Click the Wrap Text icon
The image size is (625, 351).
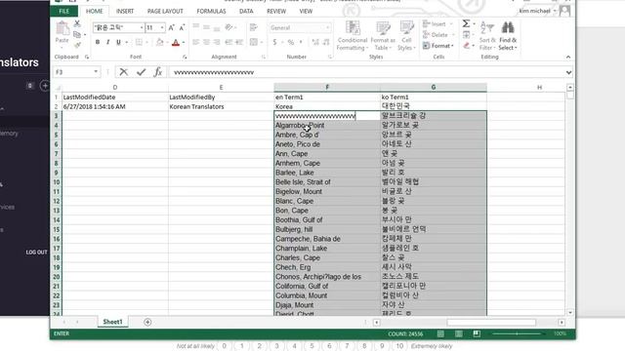pyautogui.click(x=254, y=27)
